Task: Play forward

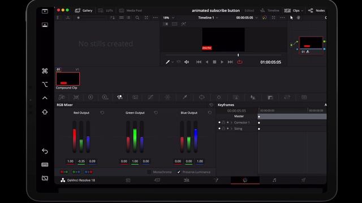Action: click(222, 62)
